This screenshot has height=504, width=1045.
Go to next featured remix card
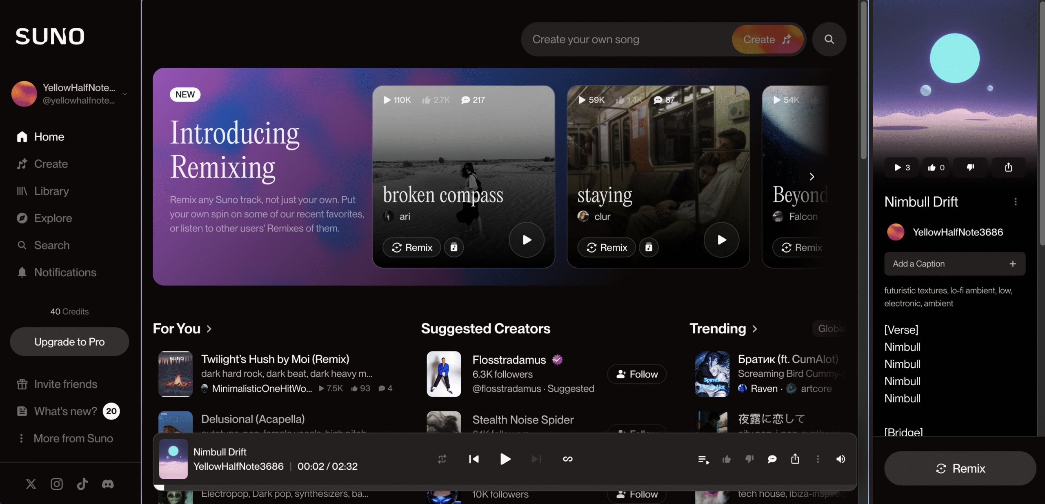(x=812, y=177)
